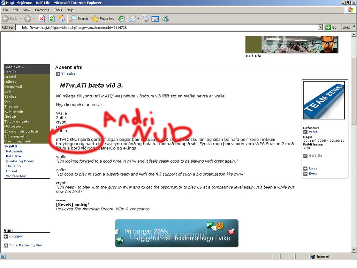Refresh the page with green arrows icon
The height and width of the screenshot is (268, 357).
pyautogui.click(x=52, y=19)
